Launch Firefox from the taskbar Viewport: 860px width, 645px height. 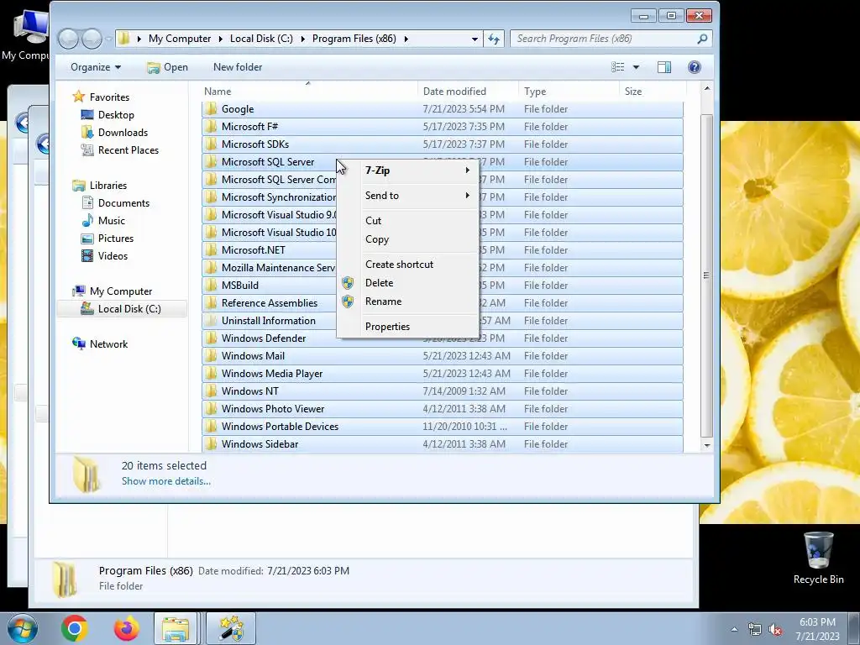pos(126,628)
